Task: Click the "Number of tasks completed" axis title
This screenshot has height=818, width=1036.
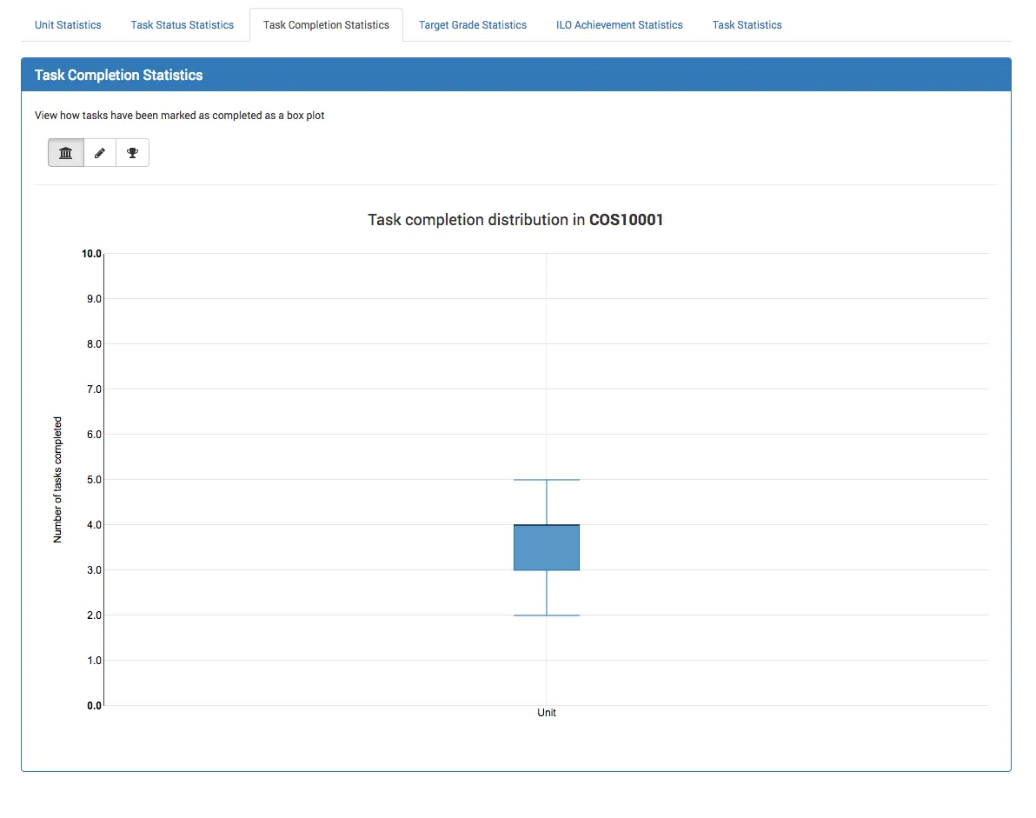Action: 58,480
